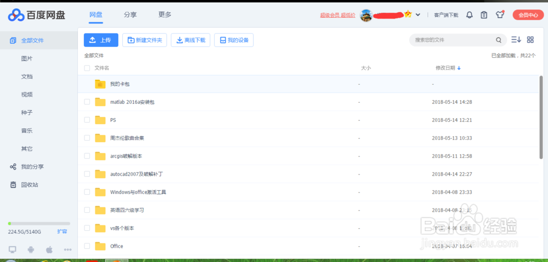Select 其它 in the sidebar
548x262 pixels.
pos(27,149)
